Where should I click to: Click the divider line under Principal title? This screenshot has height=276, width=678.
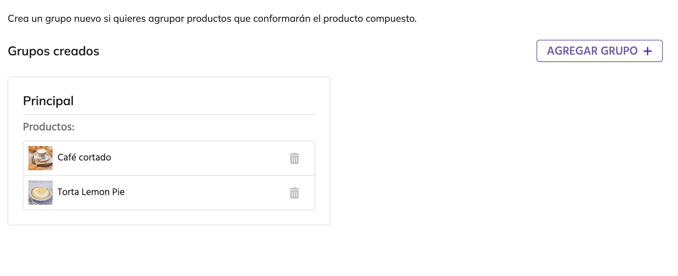point(169,114)
